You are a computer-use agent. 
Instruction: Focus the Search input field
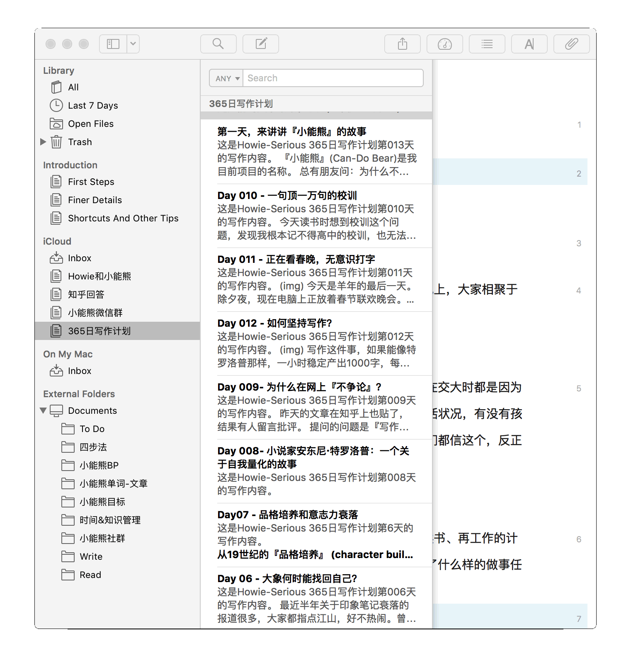point(333,78)
